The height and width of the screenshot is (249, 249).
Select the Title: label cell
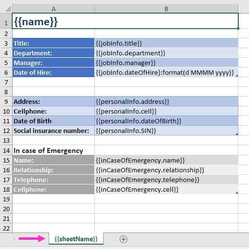tap(53, 43)
